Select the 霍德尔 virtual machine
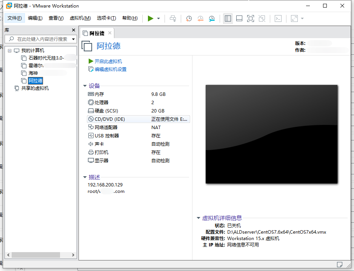The width and height of the screenshot is (354, 271). coord(36,66)
